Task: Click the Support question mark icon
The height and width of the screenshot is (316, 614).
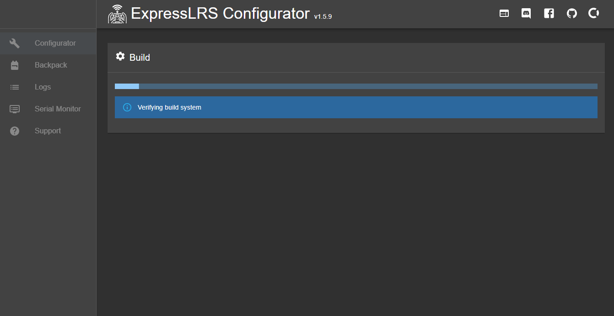Action: coord(15,131)
